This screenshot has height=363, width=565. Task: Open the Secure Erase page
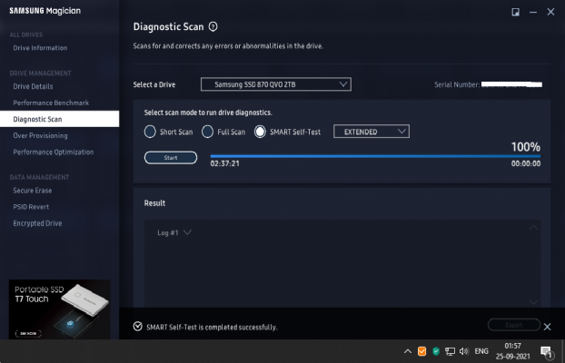point(33,191)
